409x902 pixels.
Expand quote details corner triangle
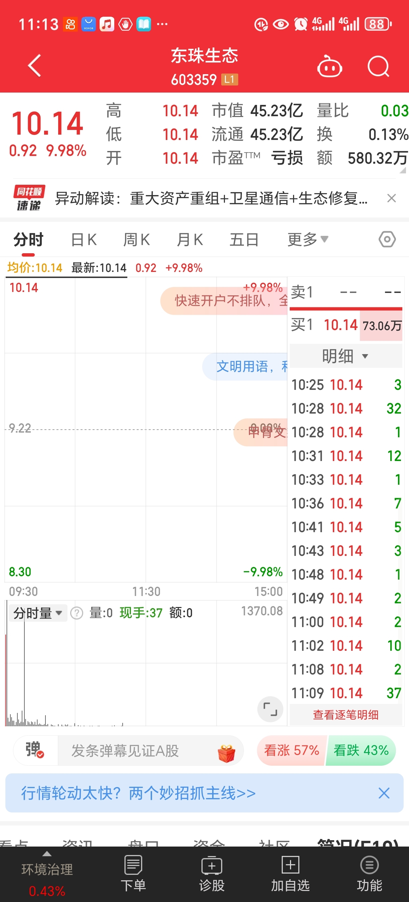(403, 170)
